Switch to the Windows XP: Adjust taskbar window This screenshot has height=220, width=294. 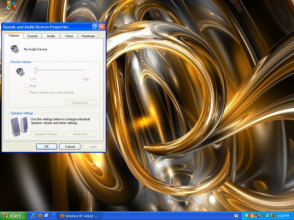pyautogui.click(x=80, y=216)
